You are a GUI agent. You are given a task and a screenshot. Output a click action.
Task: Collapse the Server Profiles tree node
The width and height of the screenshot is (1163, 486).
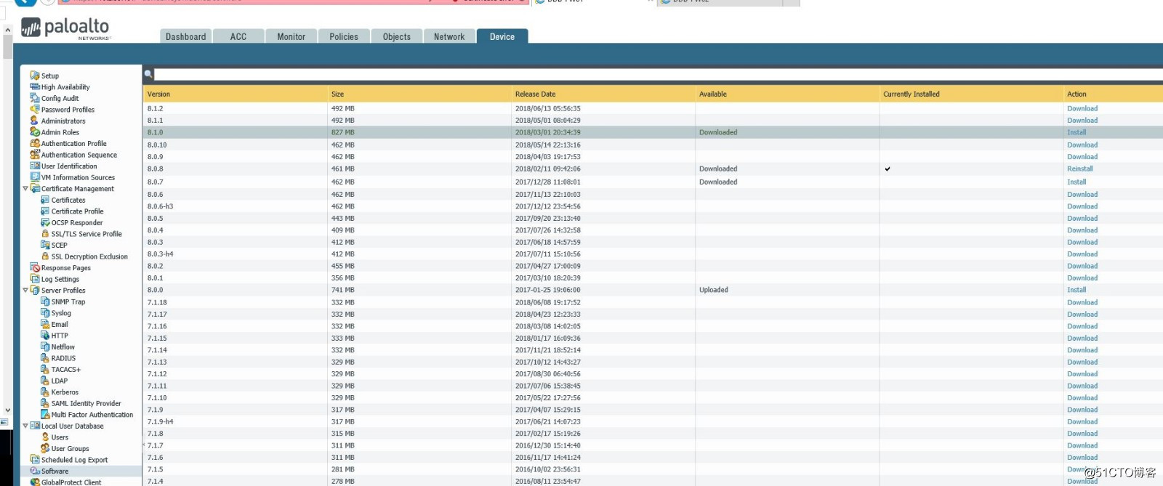click(25, 290)
